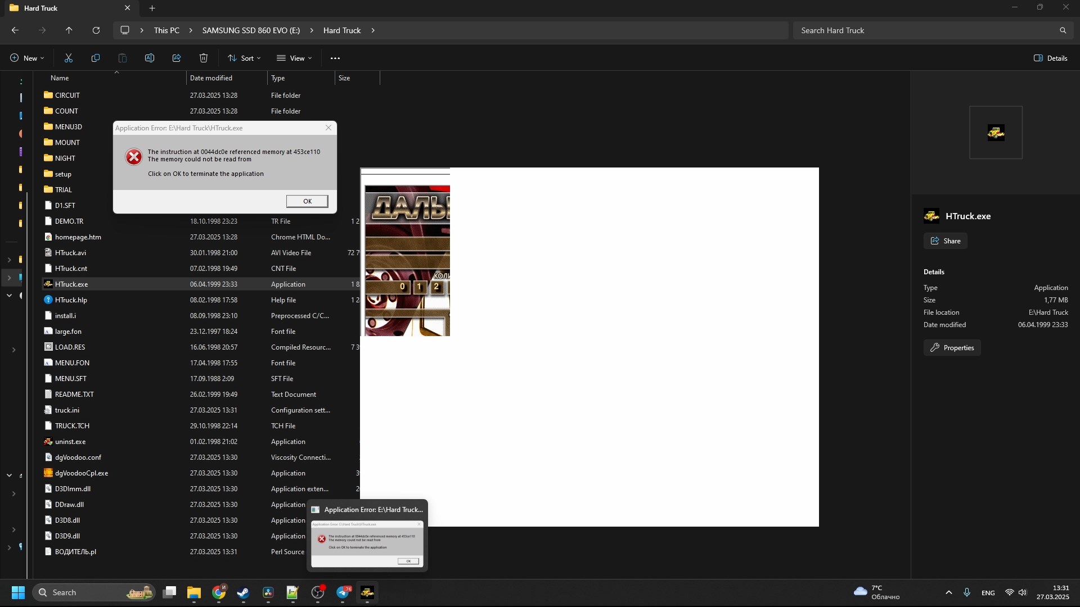1080x607 pixels.
Task: Click the taskbar Search box
Action: (94, 592)
